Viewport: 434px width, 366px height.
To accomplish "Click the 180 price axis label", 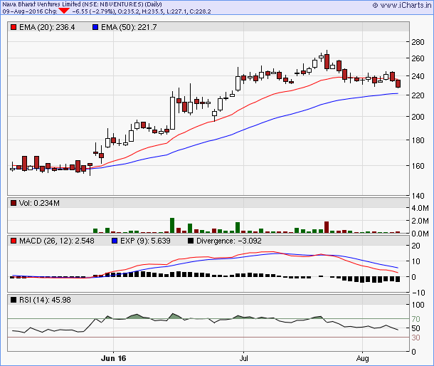I will click(418, 140).
